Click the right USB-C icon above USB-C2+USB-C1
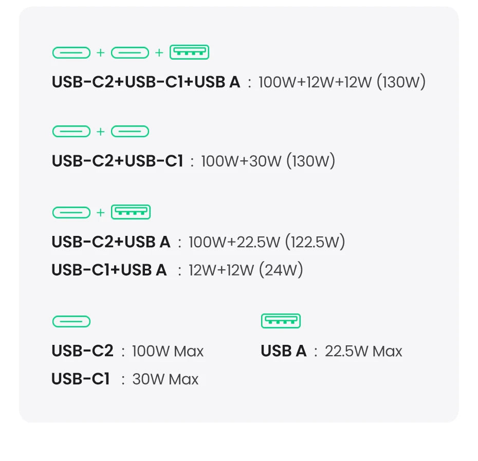Viewport: 478px width, 461px height. [x=130, y=132]
